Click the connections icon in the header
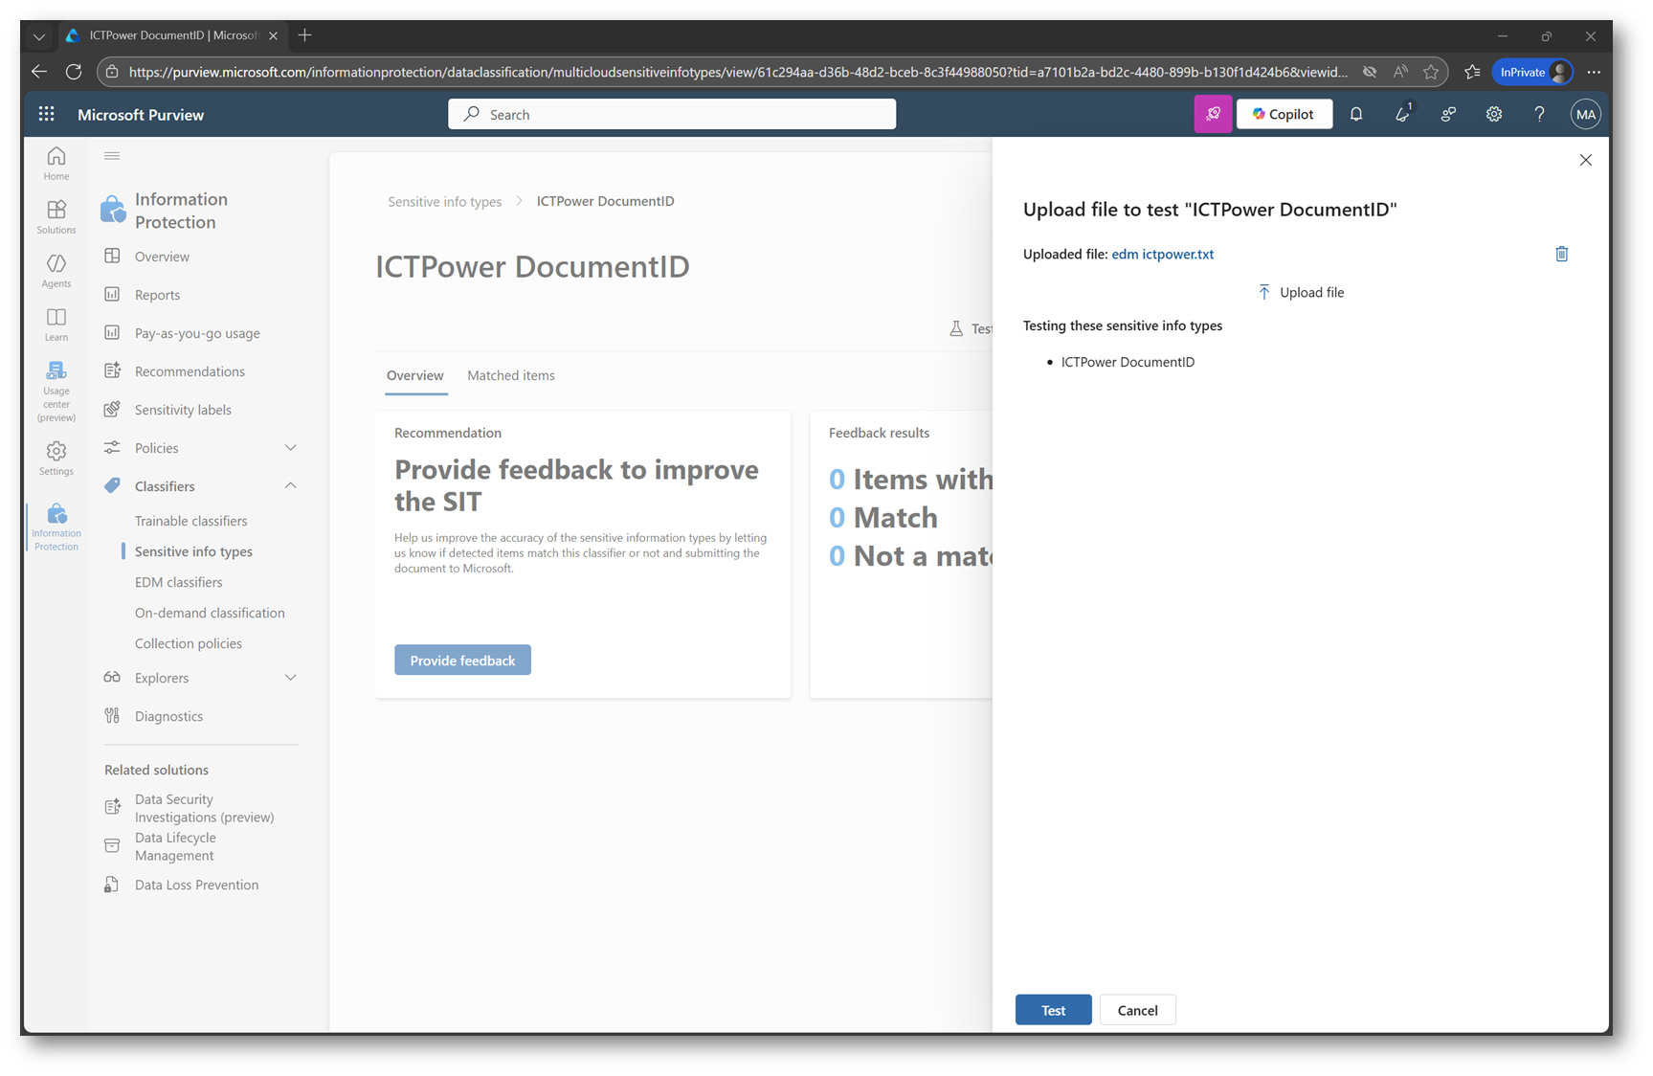The width and height of the screenshot is (1653, 1076). [1448, 114]
